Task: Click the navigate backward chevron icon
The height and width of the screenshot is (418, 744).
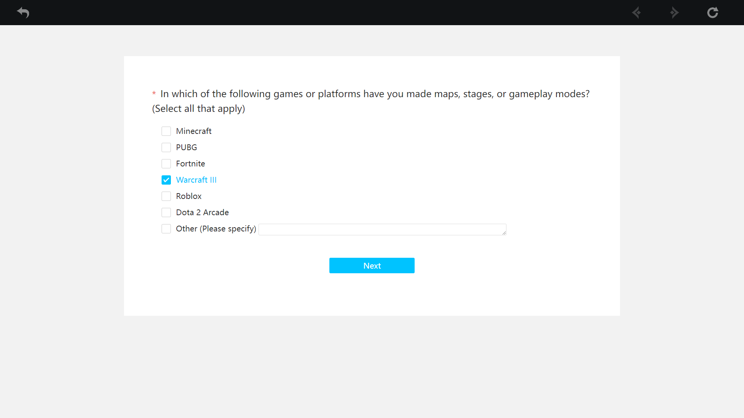Action: tap(636, 12)
